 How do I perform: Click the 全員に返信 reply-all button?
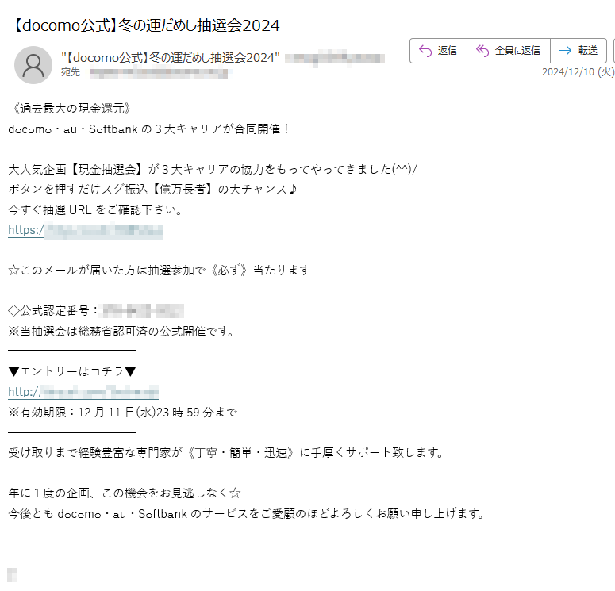pos(509,51)
